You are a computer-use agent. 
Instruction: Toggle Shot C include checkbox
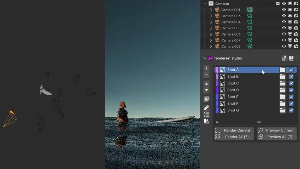click(291, 83)
